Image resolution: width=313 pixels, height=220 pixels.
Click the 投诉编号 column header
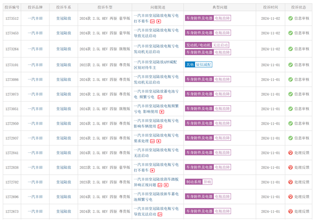(x=12, y=7)
